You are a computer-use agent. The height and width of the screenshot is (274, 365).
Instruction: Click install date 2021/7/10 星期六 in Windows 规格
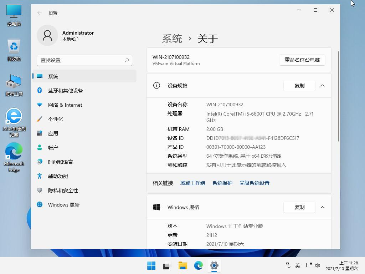coord(225,244)
